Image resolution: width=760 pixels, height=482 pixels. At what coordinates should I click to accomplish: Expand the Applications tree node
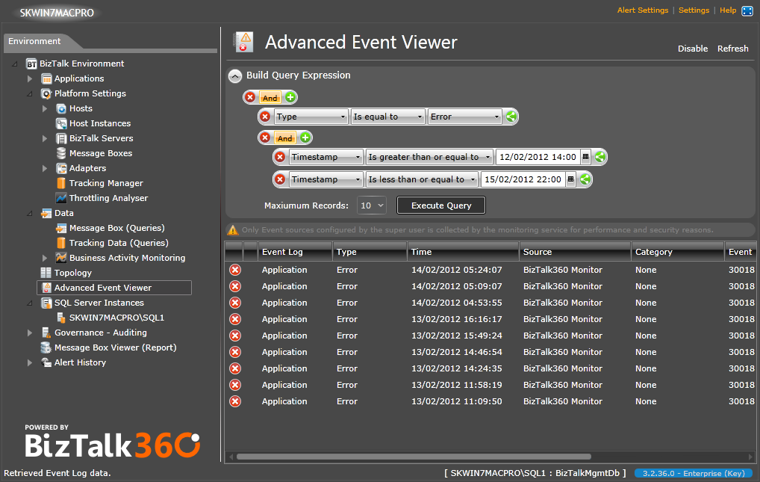point(30,78)
